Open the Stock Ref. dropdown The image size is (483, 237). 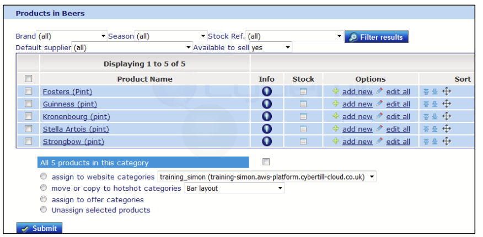[294, 36]
